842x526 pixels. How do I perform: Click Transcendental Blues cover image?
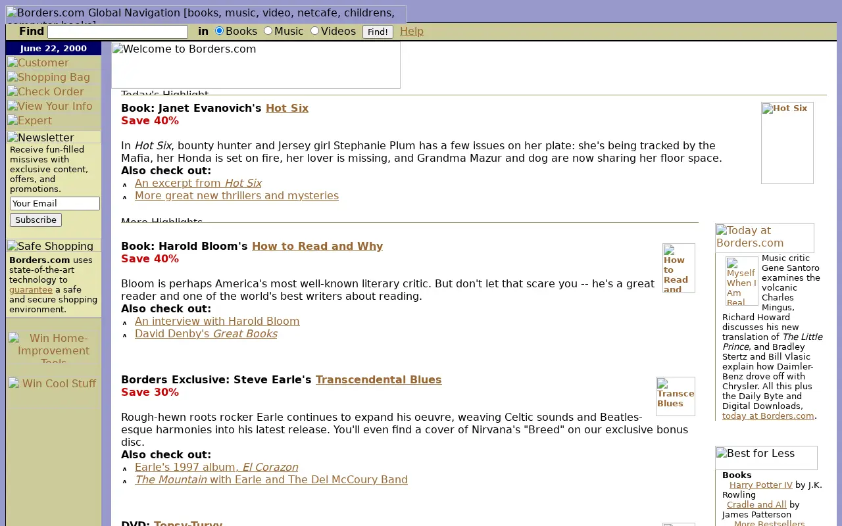click(676, 396)
